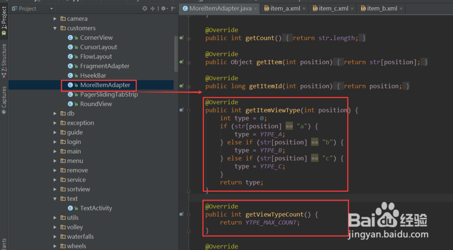Click the Java class icon on MoreItemAdapter.java tab

pos(185,9)
